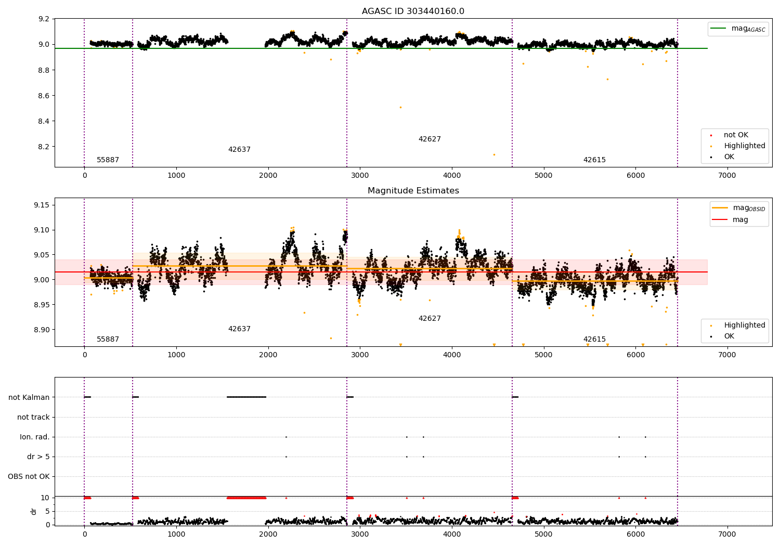Click y-axis tick 8.95 in middle plot
The width and height of the screenshot is (780, 546).
[x=42, y=305]
